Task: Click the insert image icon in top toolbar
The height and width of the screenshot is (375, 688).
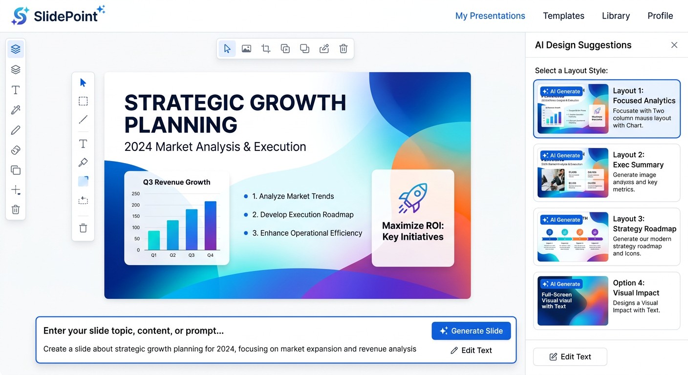Action: point(246,48)
